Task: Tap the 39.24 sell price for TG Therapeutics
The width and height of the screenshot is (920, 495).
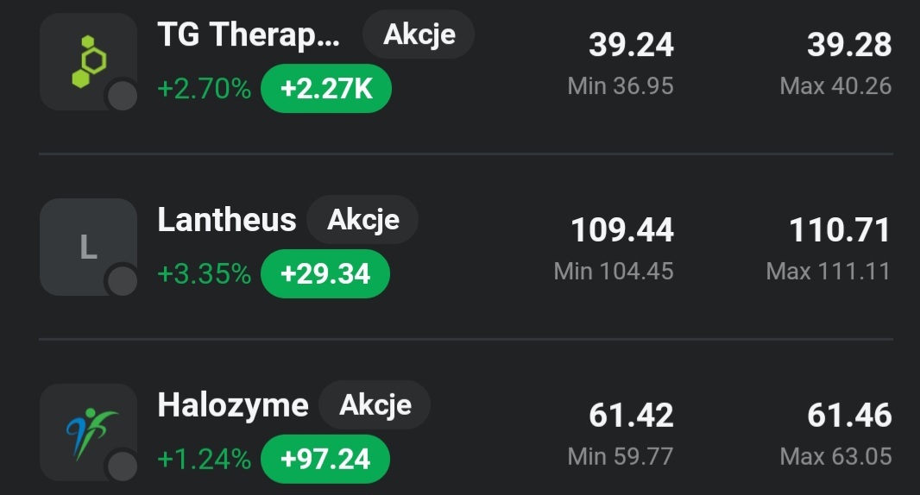Action: point(631,46)
